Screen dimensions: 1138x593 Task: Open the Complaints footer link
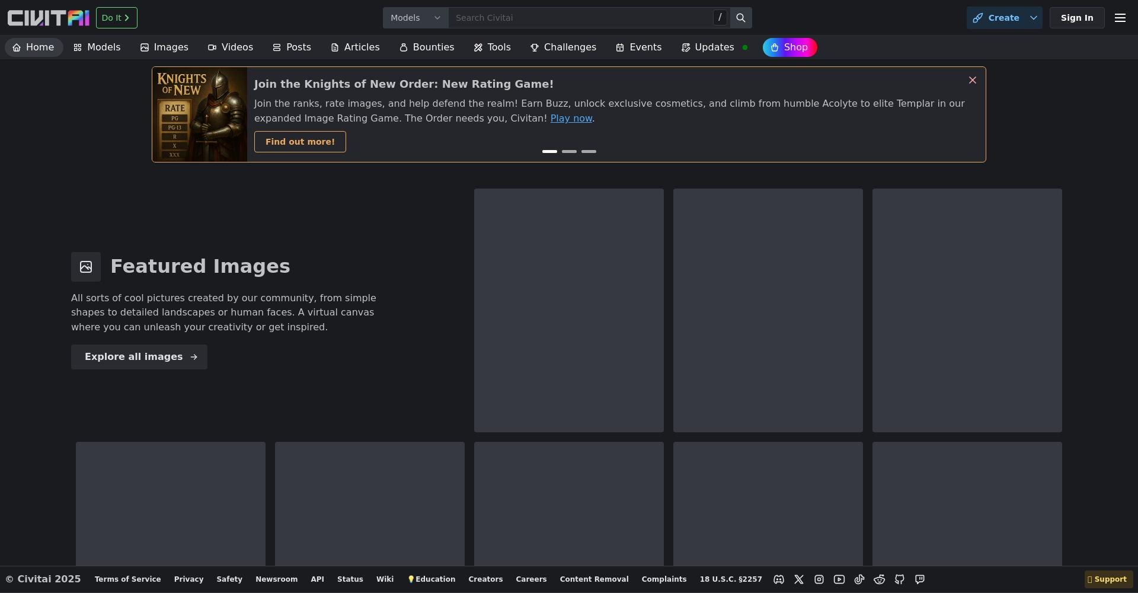pos(664,579)
